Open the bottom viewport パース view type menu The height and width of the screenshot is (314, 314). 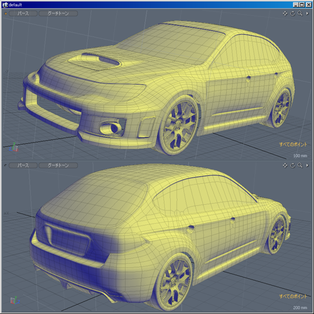[x=23, y=165]
